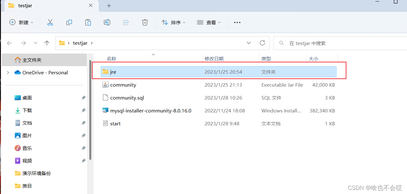
Task: Click the Share icon in toolbar
Action: point(126,22)
